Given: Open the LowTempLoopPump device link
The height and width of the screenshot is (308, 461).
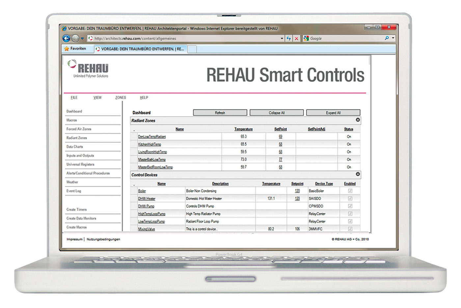Looking at the screenshot, I should click(151, 222).
